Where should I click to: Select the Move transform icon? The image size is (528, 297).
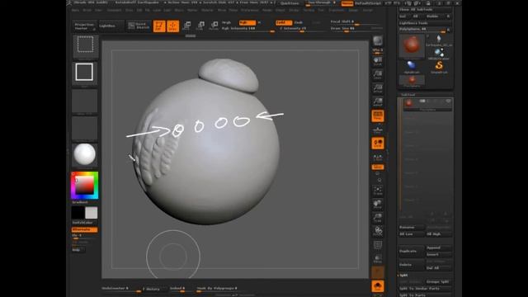click(186, 26)
